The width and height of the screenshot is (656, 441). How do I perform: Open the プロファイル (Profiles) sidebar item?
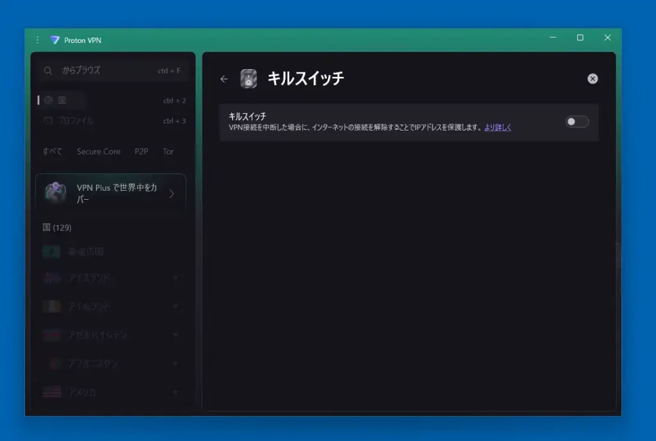tap(76, 120)
